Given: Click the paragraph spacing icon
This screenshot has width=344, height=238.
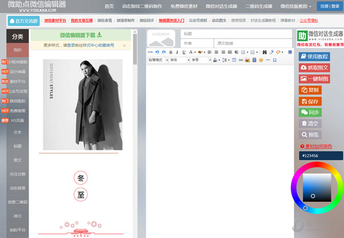Looking at the screenshot, I should (x=216, y=60).
